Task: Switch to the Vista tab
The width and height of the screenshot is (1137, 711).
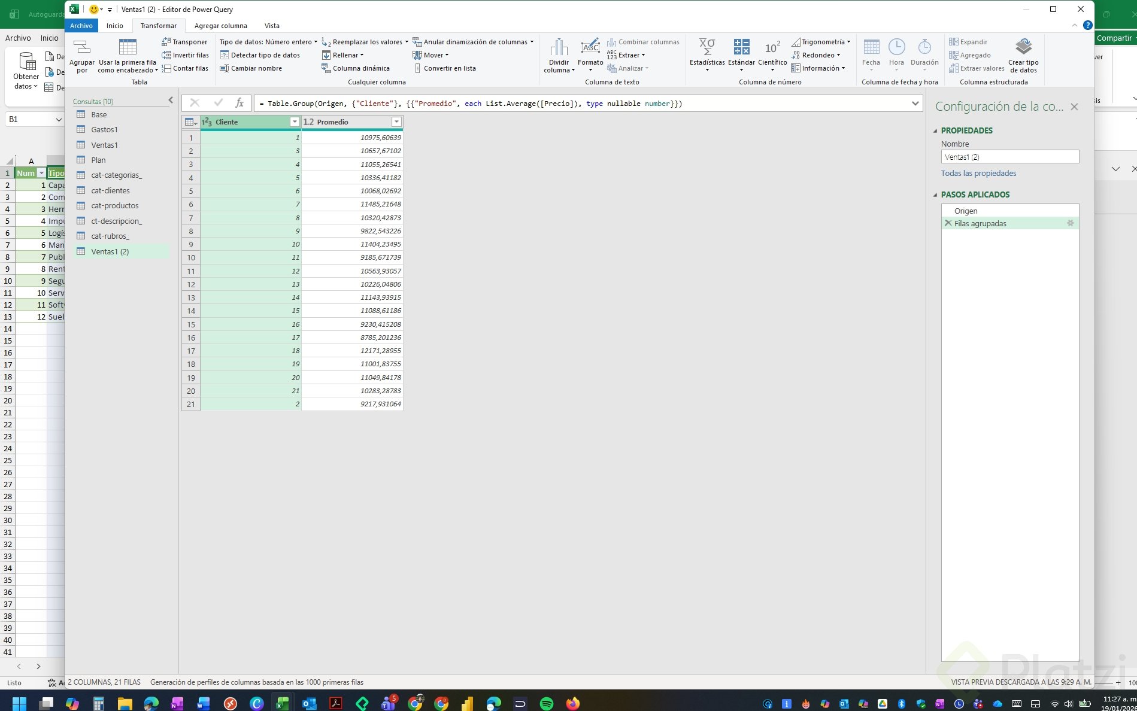Action: tap(272, 26)
